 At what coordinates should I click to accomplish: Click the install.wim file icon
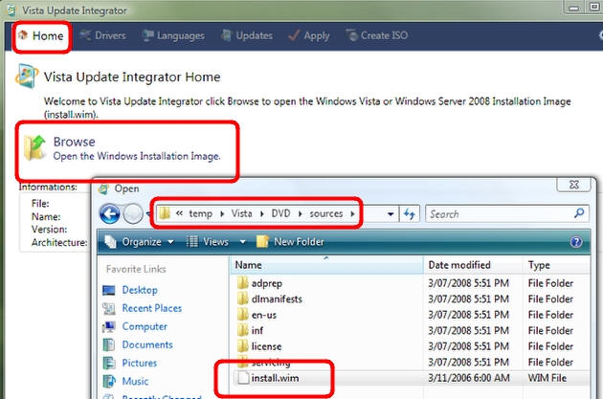tap(243, 378)
